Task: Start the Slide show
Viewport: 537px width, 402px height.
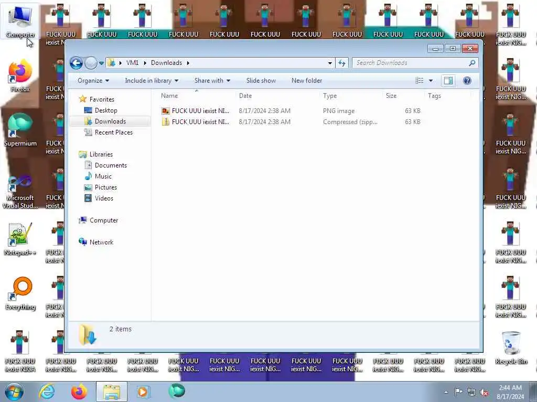Action: [261, 81]
